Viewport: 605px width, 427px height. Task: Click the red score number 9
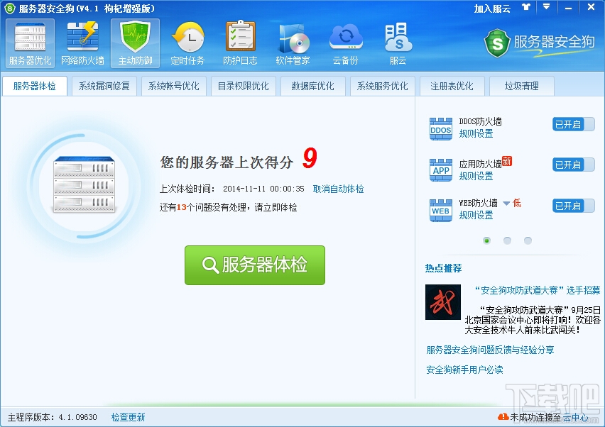pyautogui.click(x=310, y=158)
